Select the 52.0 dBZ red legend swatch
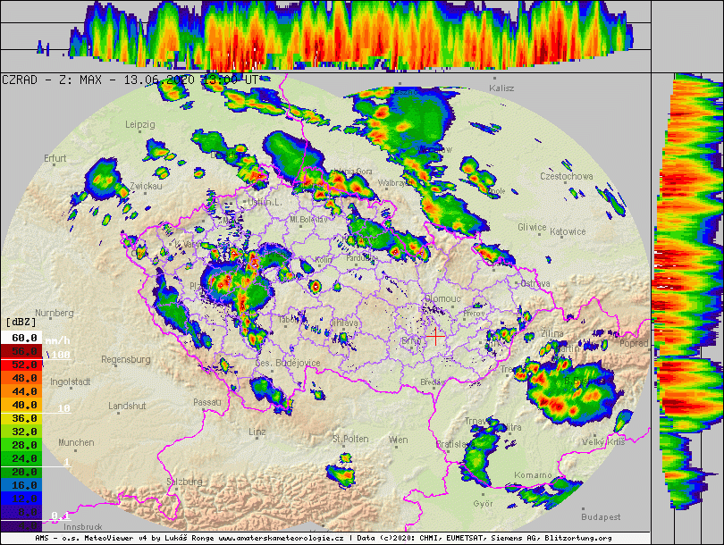The height and width of the screenshot is (545, 724). [21, 365]
